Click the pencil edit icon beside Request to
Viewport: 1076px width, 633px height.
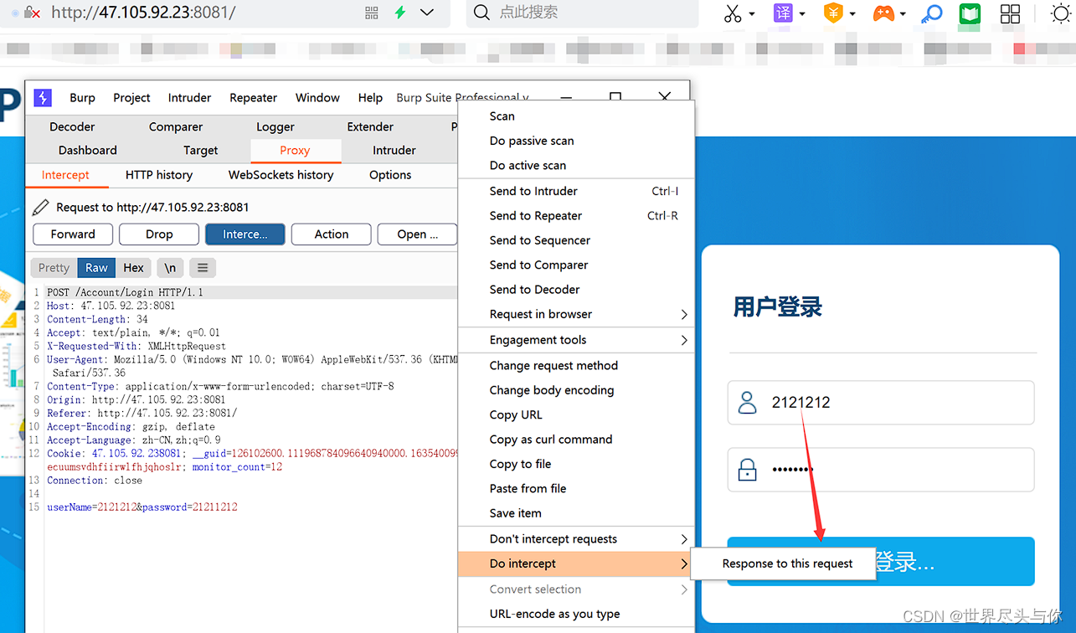[x=40, y=207]
